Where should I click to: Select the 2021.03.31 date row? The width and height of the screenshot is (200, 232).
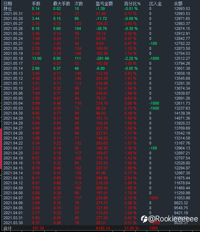(x=13, y=218)
